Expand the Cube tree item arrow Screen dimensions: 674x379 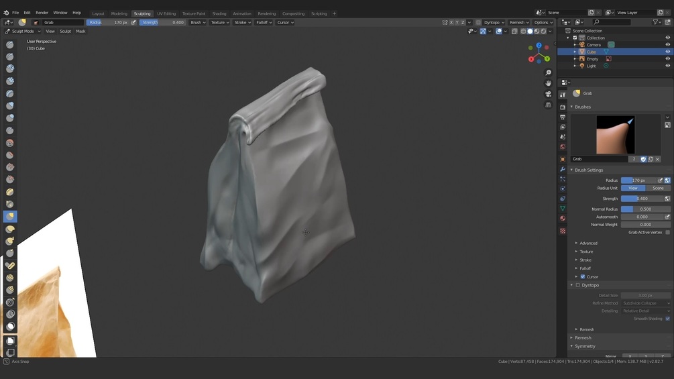click(x=575, y=52)
